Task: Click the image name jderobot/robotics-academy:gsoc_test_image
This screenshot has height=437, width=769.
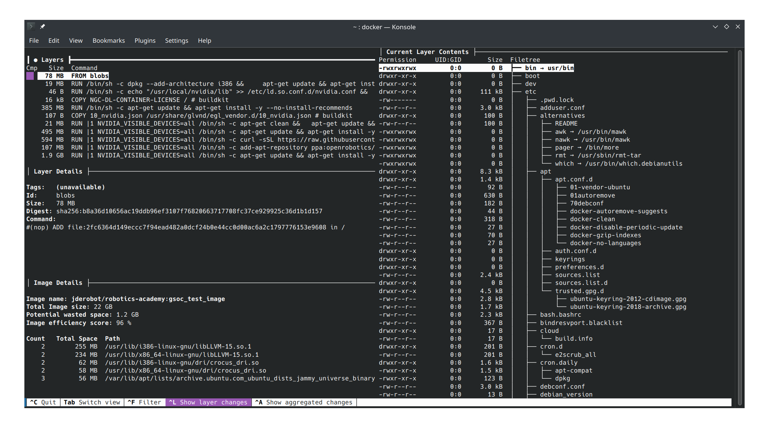Action: pos(148,299)
